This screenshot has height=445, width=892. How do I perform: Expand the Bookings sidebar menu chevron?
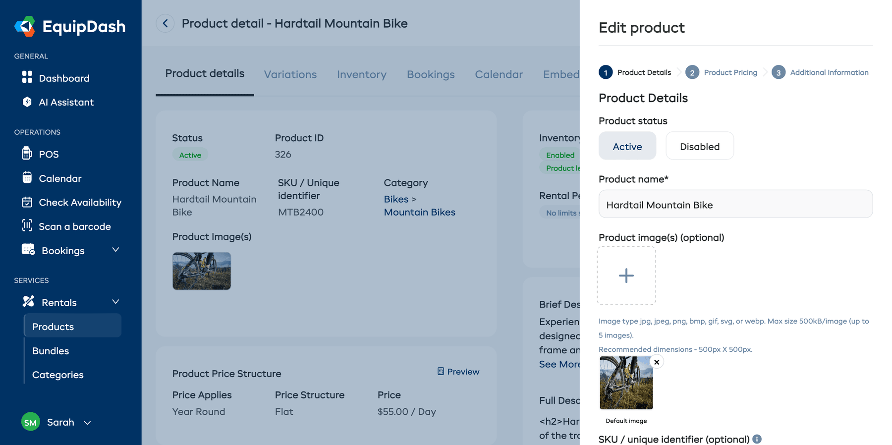click(x=115, y=250)
